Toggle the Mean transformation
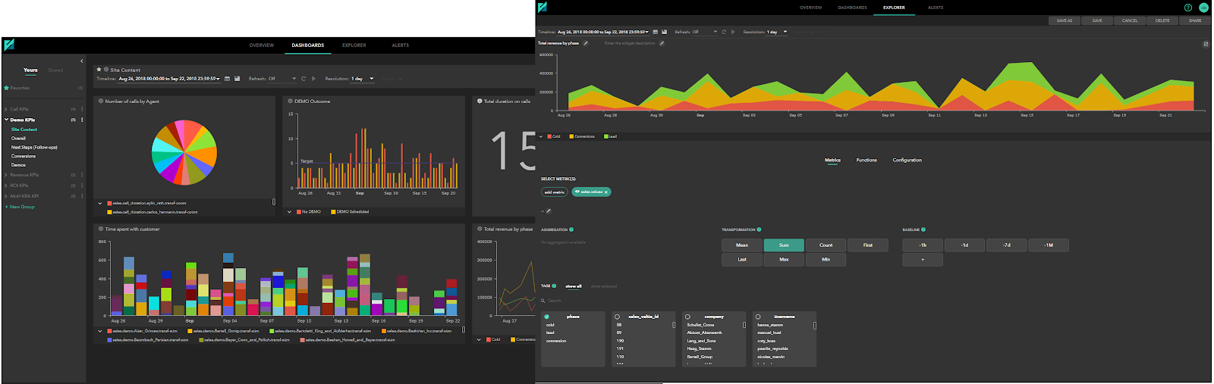1214x384 pixels. point(742,245)
